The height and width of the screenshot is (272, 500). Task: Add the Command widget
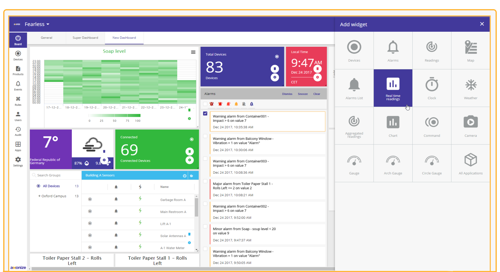click(432, 126)
